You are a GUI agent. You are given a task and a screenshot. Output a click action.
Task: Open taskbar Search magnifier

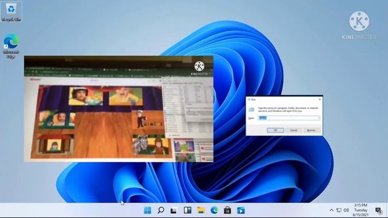coord(161,210)
